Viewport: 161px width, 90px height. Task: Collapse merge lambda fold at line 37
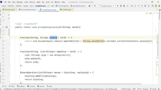click(x=10, y=72)
